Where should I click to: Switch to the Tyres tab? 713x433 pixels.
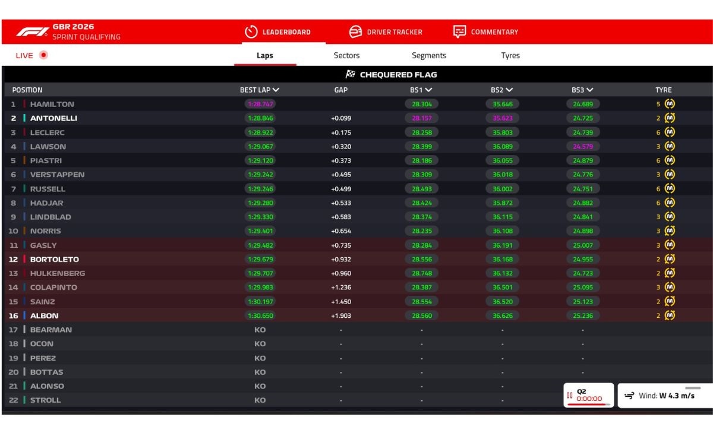(510, 55)
